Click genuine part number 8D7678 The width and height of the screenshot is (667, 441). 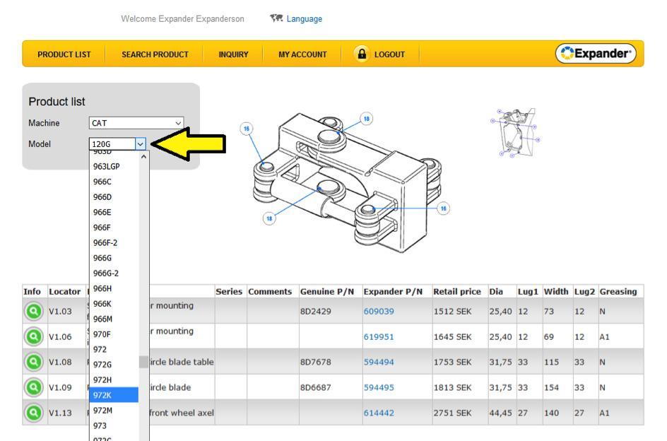pyautogui.click(x=316, y=362)
